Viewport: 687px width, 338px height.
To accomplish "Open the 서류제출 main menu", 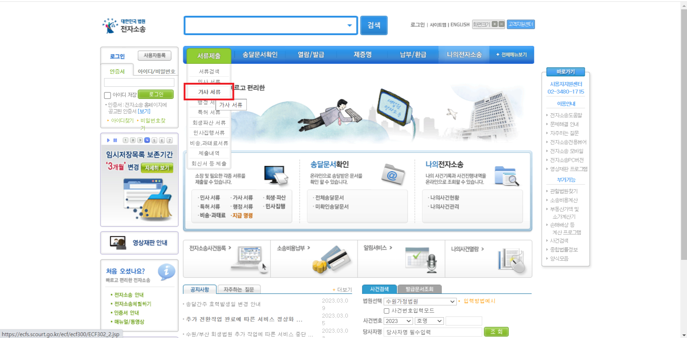I will pos(209,56).
